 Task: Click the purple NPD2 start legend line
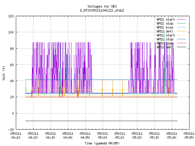[x=182, y=19]
